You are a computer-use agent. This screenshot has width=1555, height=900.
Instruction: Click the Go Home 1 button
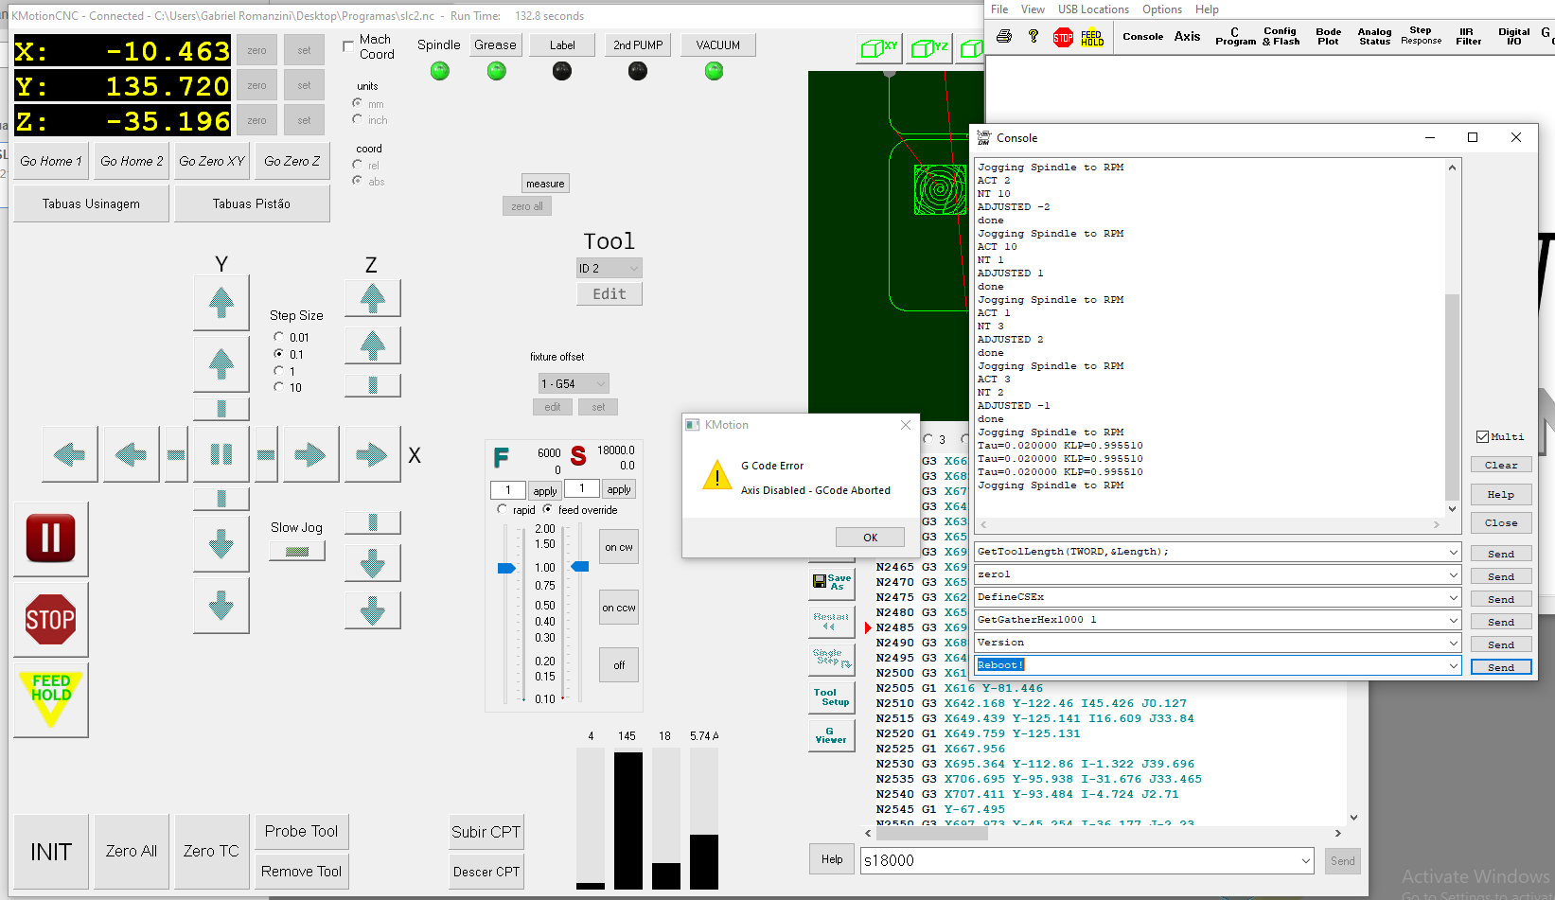(51, 162)
